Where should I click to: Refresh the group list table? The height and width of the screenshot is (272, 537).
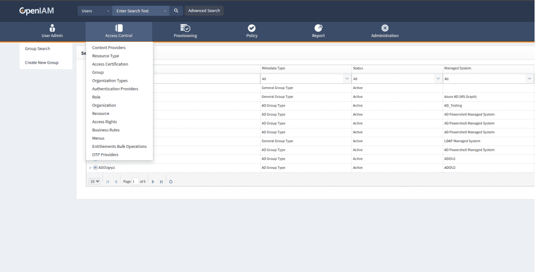171,181
